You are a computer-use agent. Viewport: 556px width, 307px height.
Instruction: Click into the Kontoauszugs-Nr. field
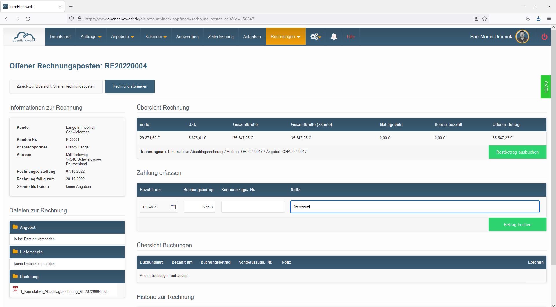(253, 207)
